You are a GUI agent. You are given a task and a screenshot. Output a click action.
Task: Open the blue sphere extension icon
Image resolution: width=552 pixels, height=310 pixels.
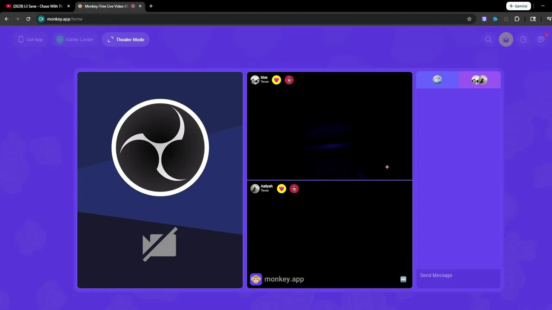click(495, 19)
